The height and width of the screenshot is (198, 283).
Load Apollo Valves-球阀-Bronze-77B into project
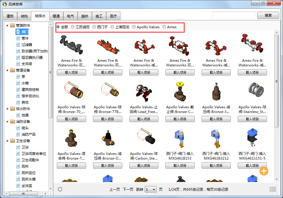tap(108, 119)
